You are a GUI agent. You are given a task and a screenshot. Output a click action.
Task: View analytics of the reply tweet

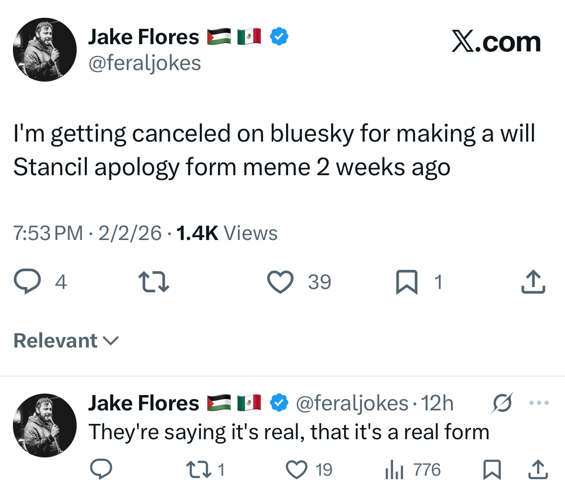pyautogui.click(x=394, y=469)
